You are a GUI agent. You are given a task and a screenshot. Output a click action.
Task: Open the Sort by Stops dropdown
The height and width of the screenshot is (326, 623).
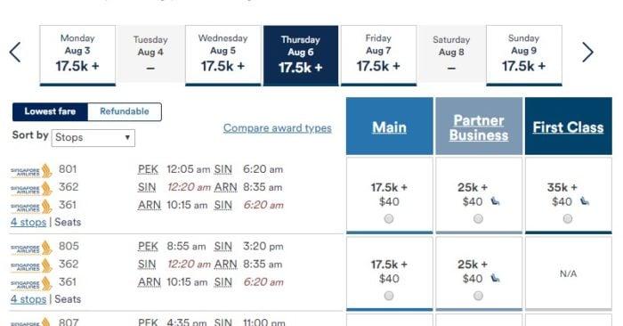[93, 137]
